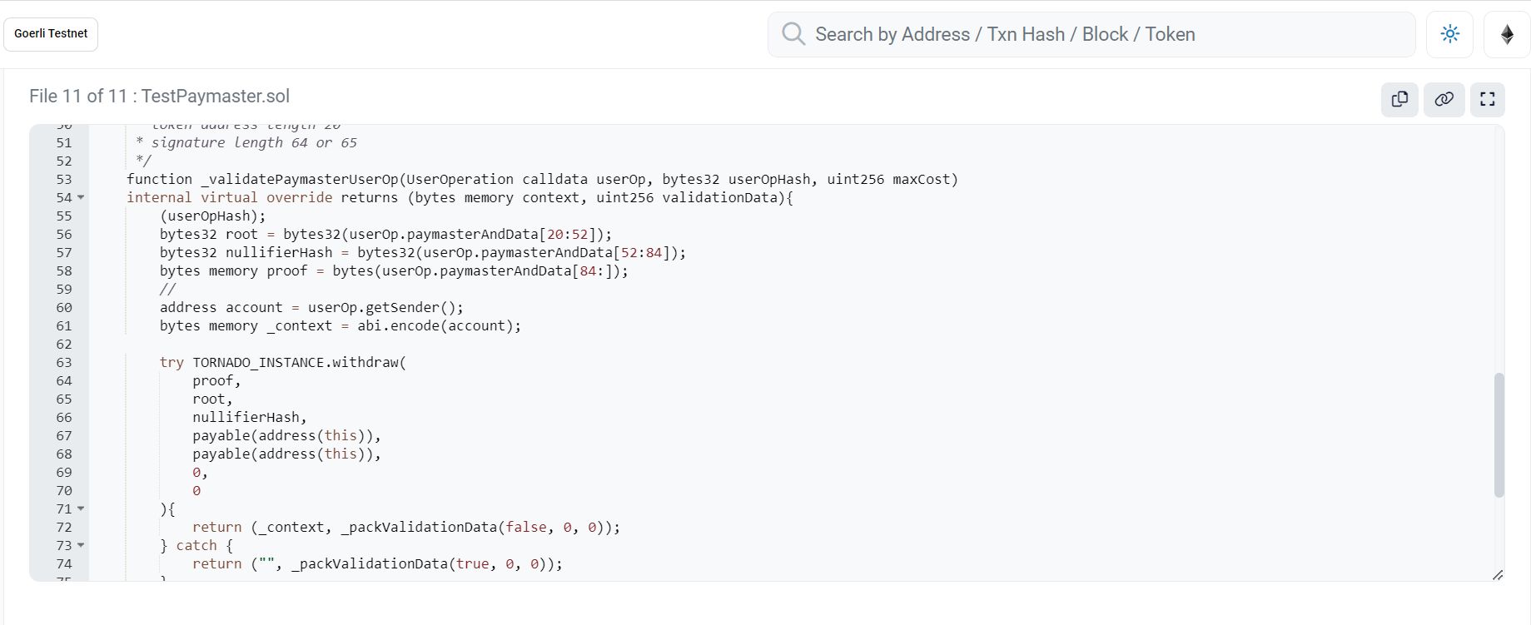Click 'root,' argument on line 65
The width and height of the screenshot is (1531, 625).
coord(212,399)
